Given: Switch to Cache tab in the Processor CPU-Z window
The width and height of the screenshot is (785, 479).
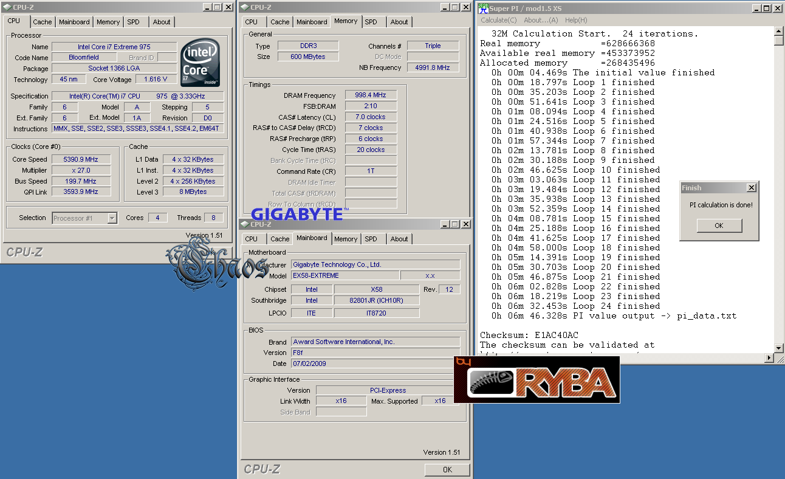Looking at the screenshot, I should [43, 22].
